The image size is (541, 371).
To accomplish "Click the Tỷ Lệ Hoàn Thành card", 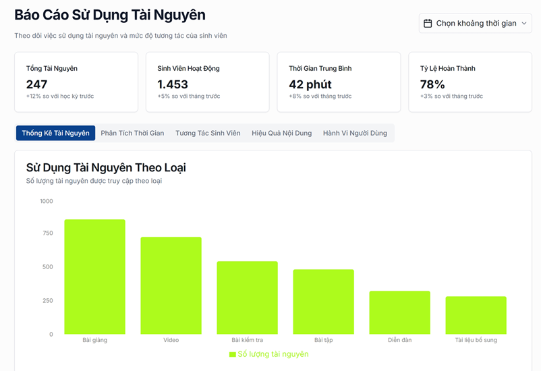I will point(470,82).
